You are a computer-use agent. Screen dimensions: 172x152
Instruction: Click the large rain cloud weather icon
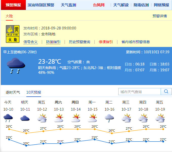pos(16,65)
